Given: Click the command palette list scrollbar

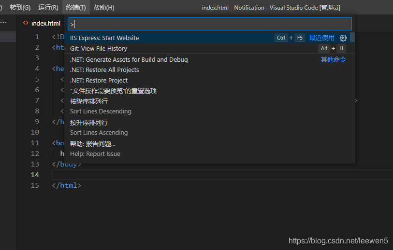Looking at the screenshot, I should [352, 38].
